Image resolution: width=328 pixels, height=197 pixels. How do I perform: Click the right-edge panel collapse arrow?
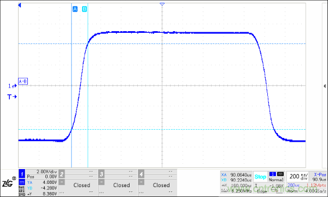coord(325,86)
